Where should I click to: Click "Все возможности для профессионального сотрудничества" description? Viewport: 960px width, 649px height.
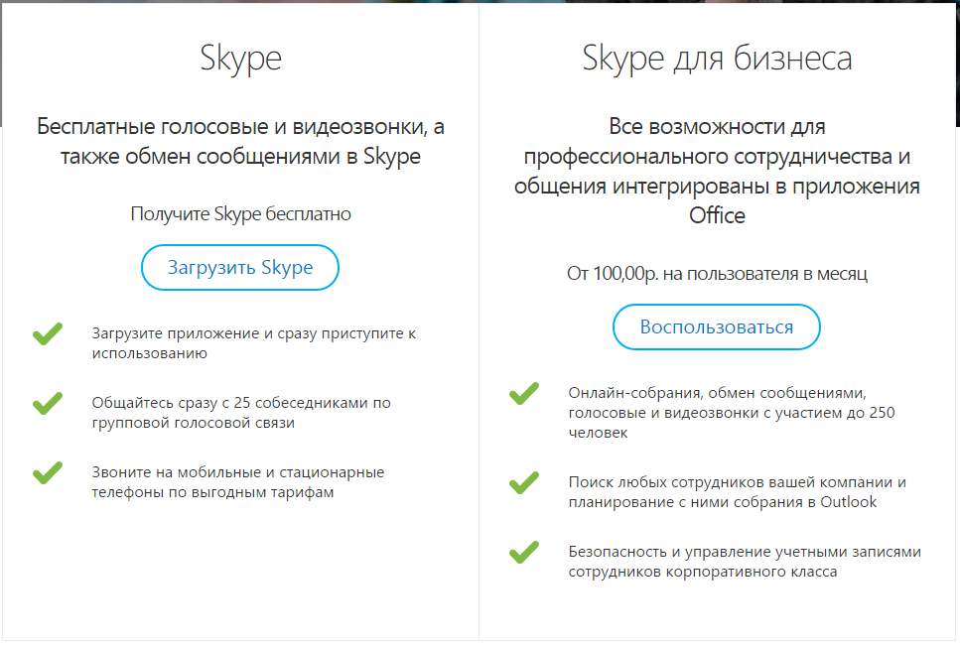pos(717,172)
